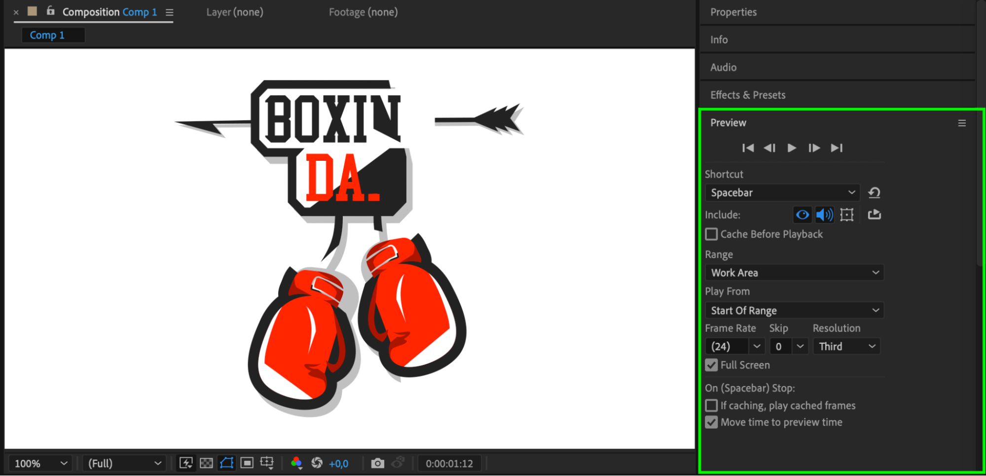Step forward one frame in Preview
Image resolution: width=986 pixels, height=476 pixels.
tap(814, 148)
